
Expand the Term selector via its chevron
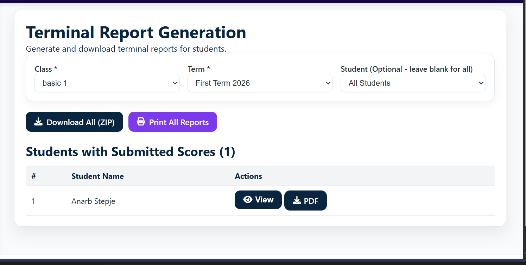coord(328,83)
